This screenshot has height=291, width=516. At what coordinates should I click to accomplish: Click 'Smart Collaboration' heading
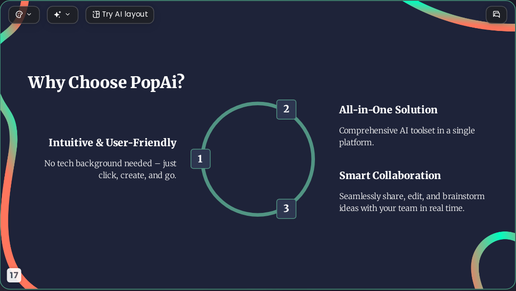390,176
